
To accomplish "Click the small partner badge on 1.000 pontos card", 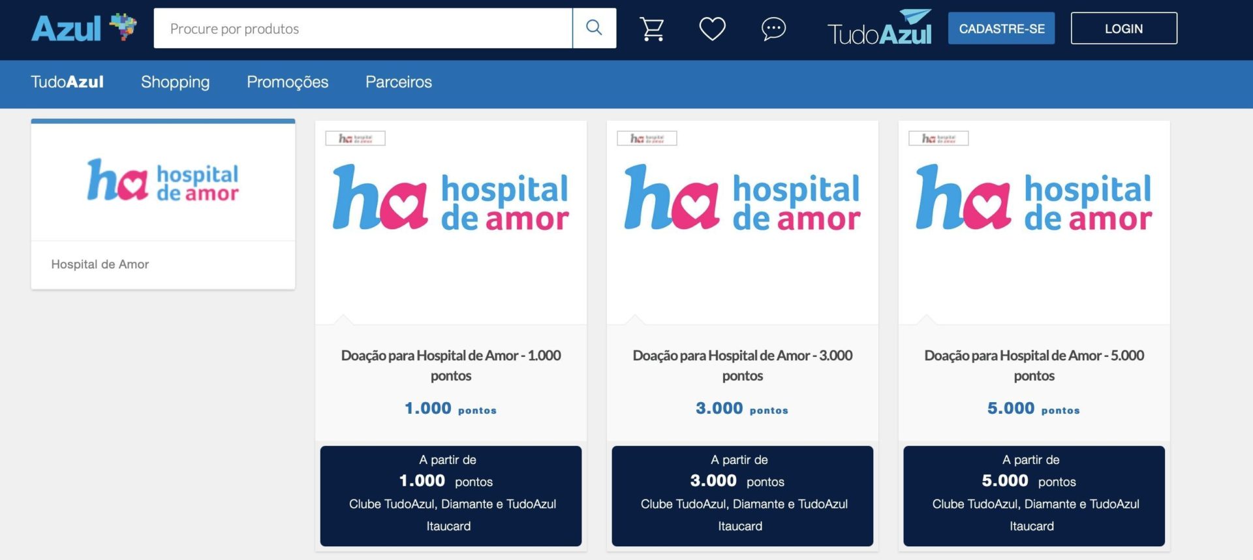I will [x=355, y=138].
